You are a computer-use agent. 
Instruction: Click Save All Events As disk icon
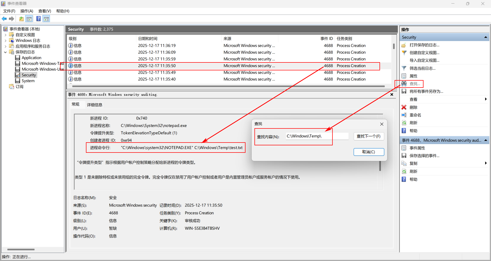click(404, 91)
